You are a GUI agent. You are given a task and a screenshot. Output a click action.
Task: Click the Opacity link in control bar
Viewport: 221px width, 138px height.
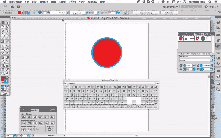(104, 13)
